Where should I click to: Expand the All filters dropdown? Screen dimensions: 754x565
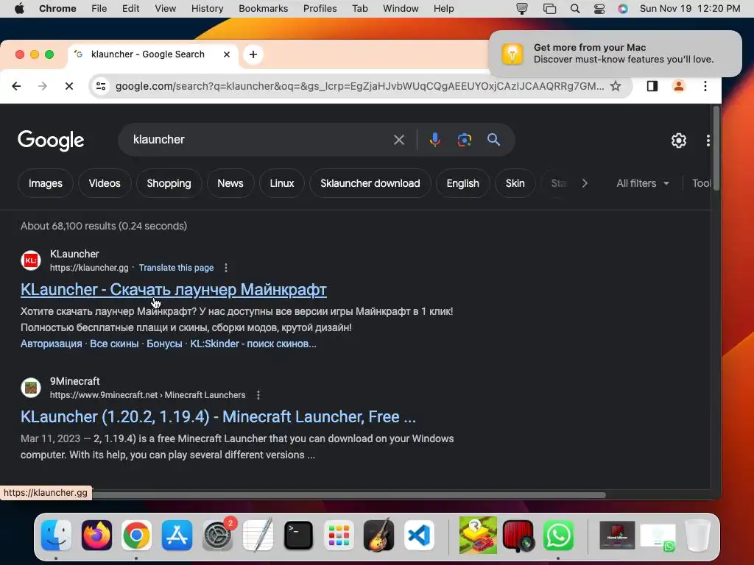(642, 183)
